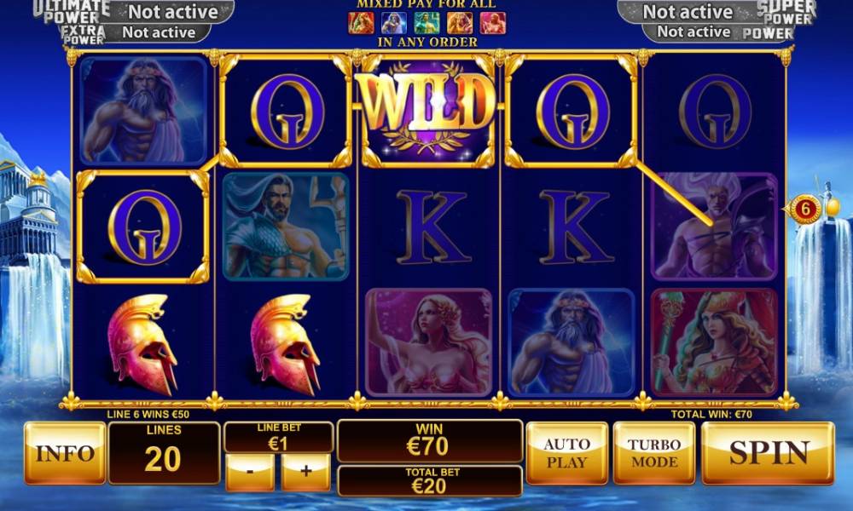853x511 pixels.
Task: Toggle Turbo Mode on
Action: [x=654, y=453]
